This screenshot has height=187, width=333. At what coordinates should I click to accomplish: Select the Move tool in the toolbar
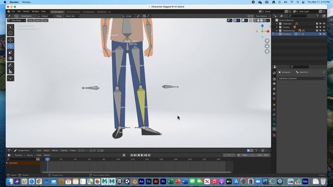coord(10,40)
